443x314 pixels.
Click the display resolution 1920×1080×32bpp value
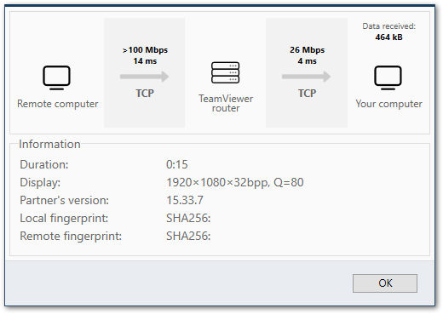217,182
